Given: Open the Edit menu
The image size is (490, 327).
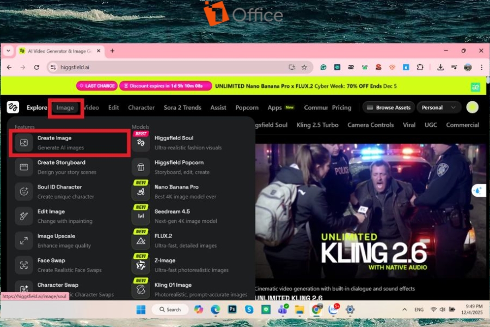Looking at the screenshot, I should (x=113, y=108).
